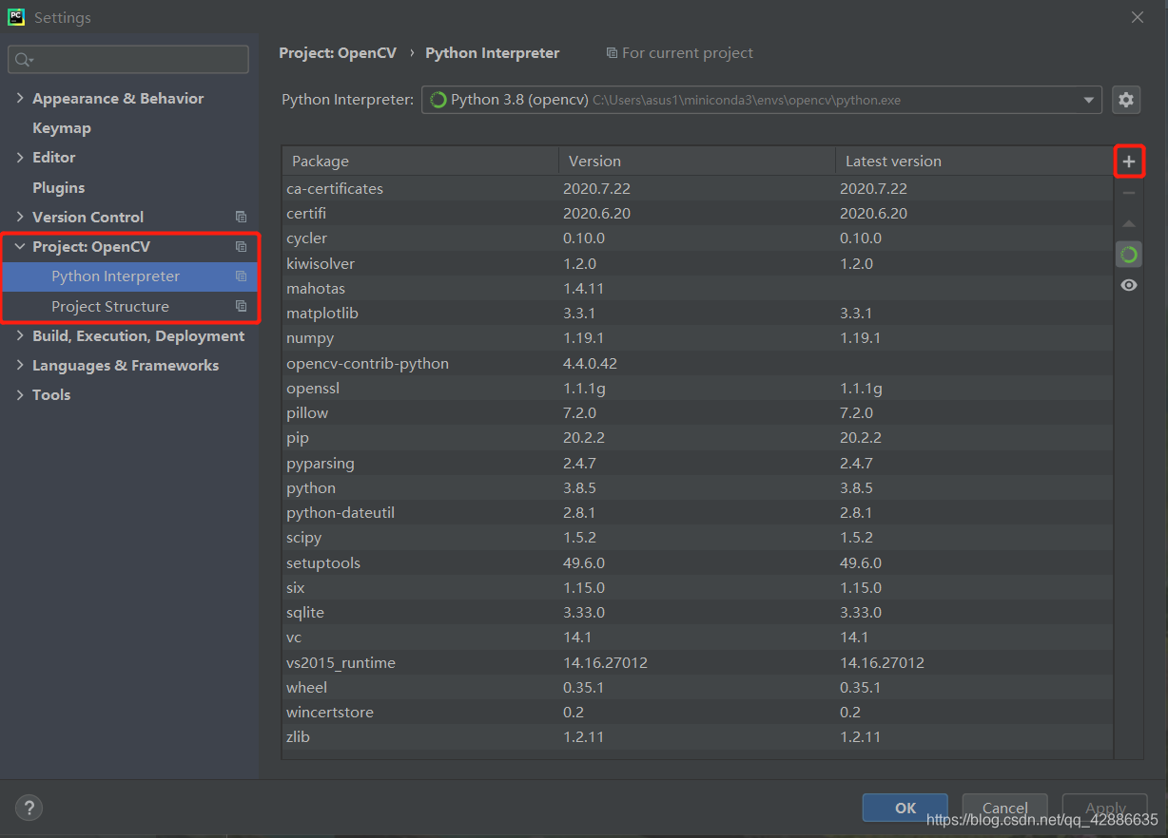Click the OK button
Viewport: 1168px width, 838px height.
coord(905,808)
